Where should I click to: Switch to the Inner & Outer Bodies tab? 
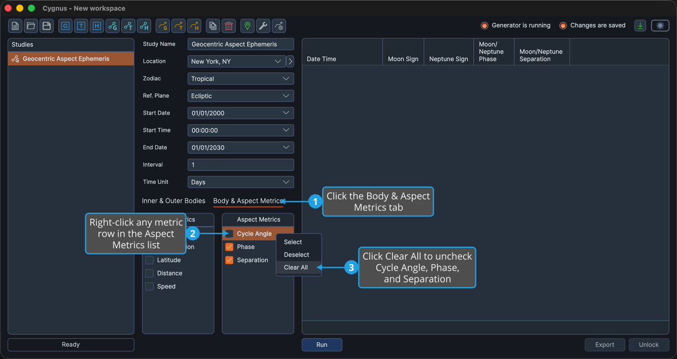click(173, 201)
